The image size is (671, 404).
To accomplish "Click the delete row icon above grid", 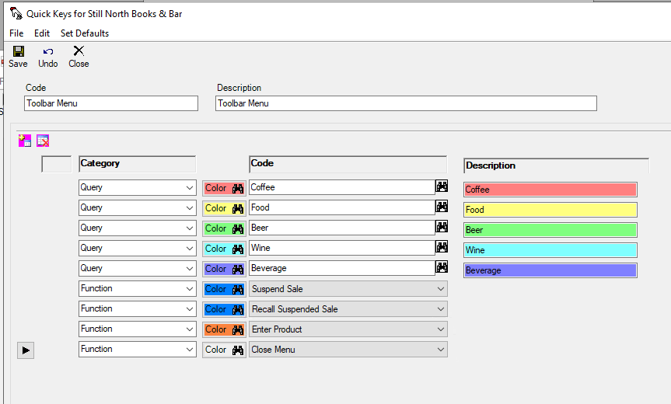I will coord(43,141).
